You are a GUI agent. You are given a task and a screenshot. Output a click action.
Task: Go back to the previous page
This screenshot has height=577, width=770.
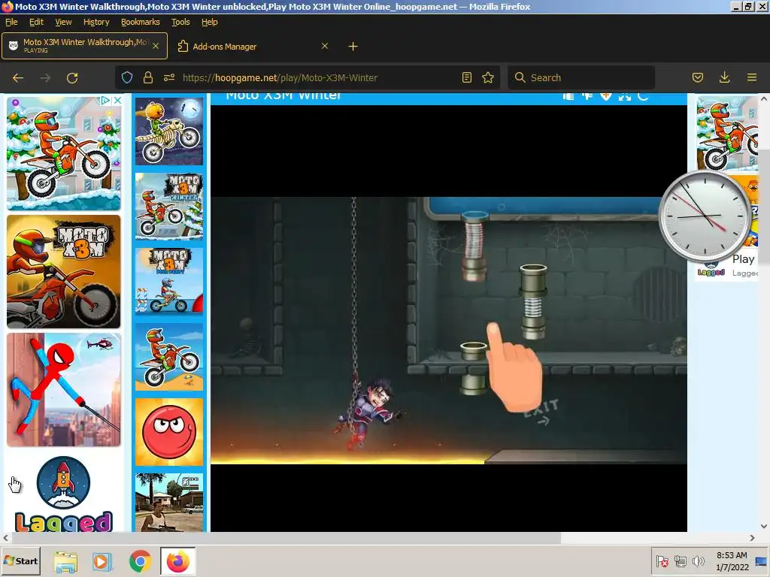[x=18, y=78]
